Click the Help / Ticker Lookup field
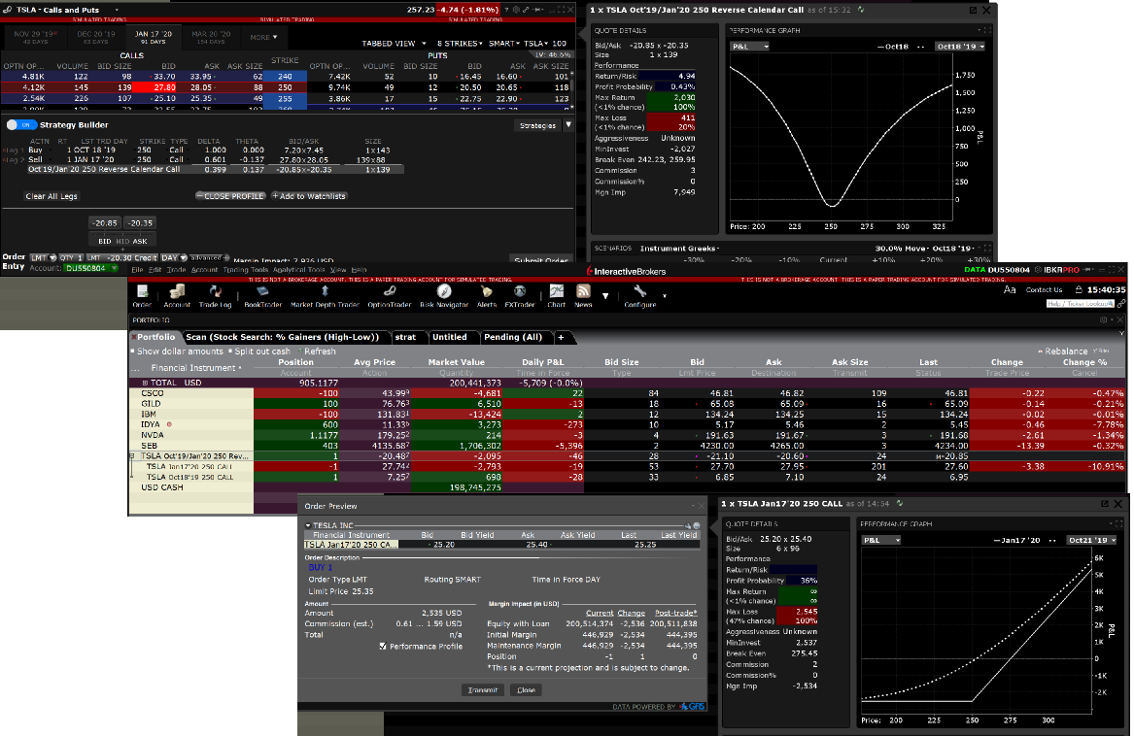The image size is (1134, 736). point(1081,304)
